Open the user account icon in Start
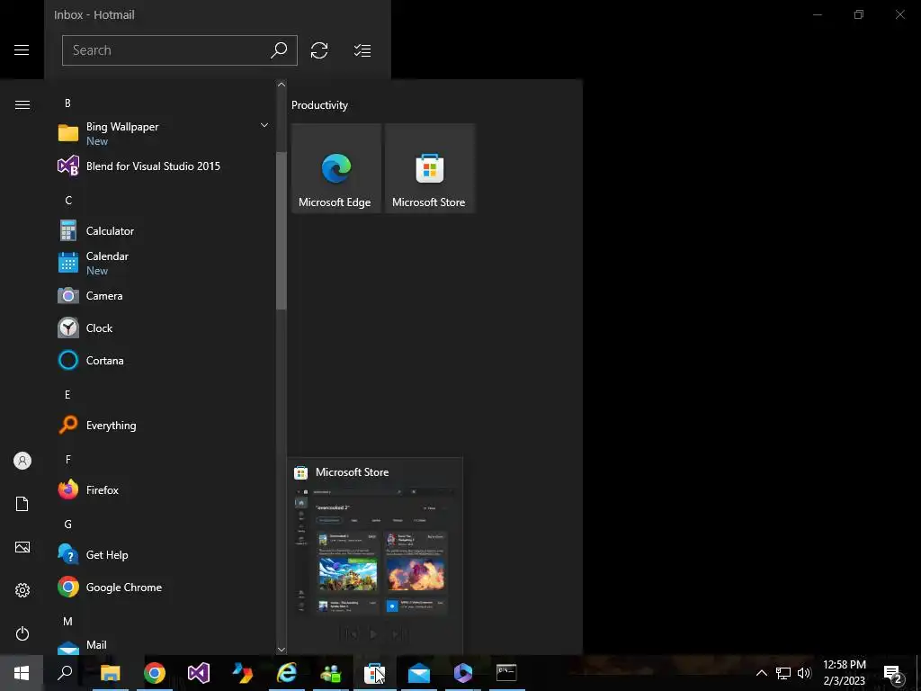Screen dimensions: 921x691 tap(22, 461)
